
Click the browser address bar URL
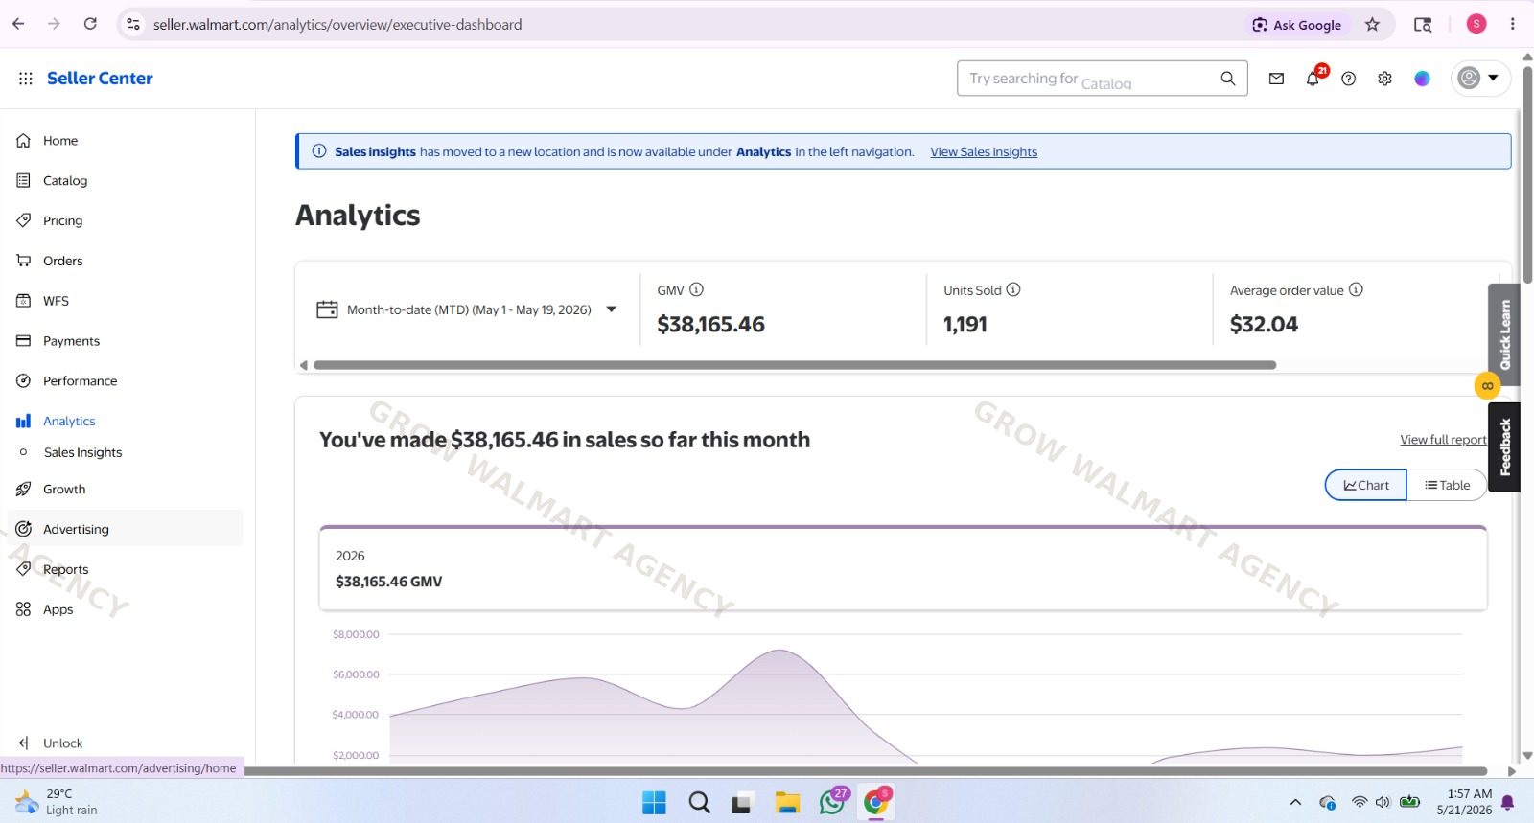coord(337,25)
